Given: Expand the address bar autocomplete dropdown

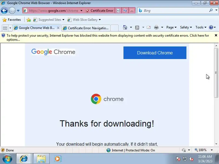Looking at the screenshot, I should click(x=81, y=11).
